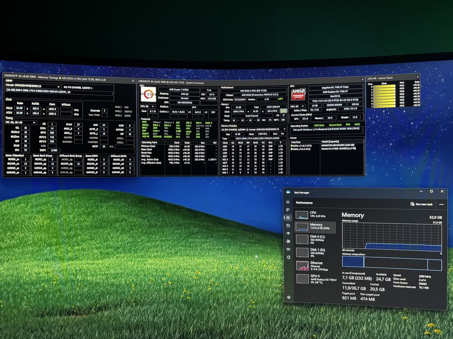
Task: Click the Memory composition bar
Action: pos(392,263)
